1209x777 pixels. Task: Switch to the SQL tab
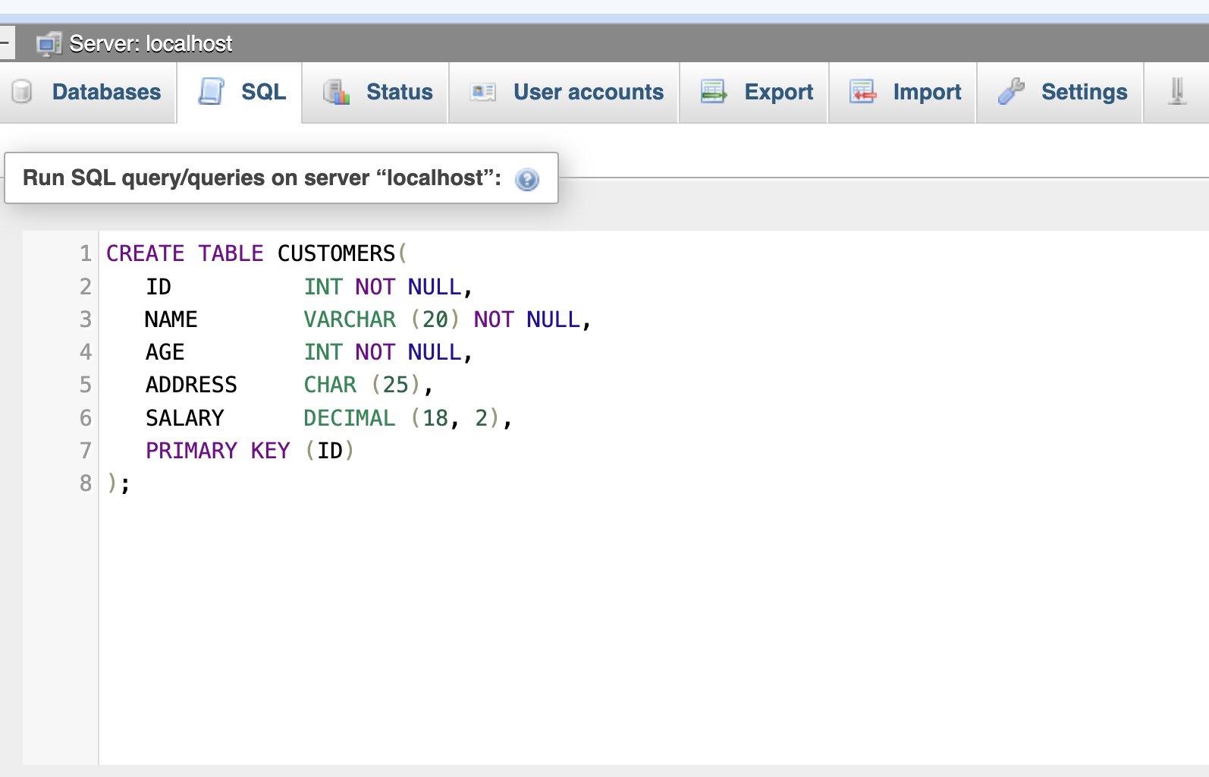pos(240,93)
